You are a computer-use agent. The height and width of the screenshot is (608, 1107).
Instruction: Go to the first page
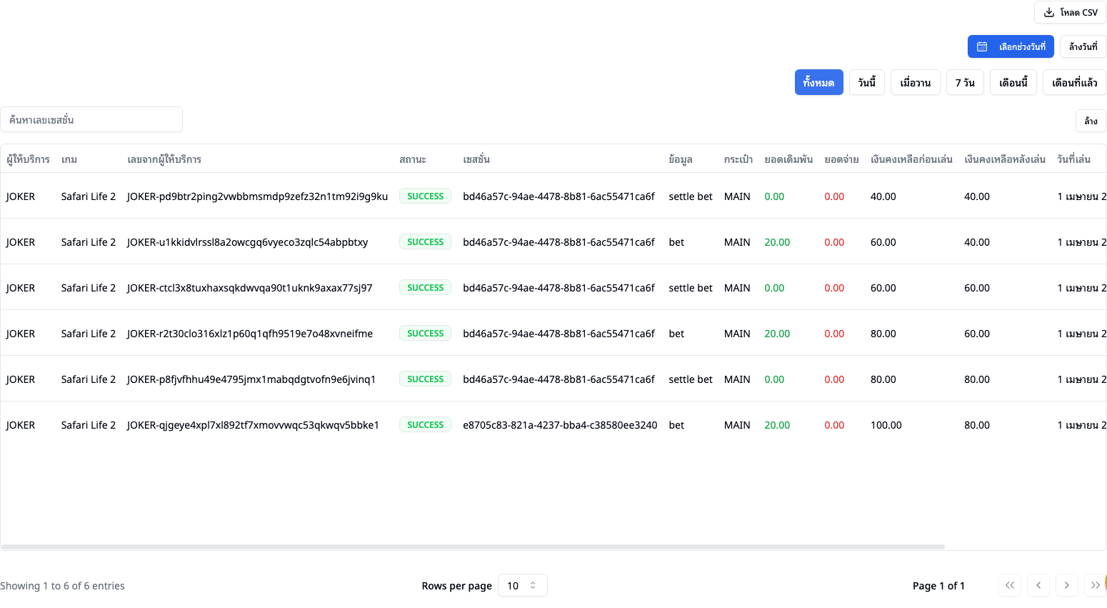pyautogui.click(x=1009, y=585)
